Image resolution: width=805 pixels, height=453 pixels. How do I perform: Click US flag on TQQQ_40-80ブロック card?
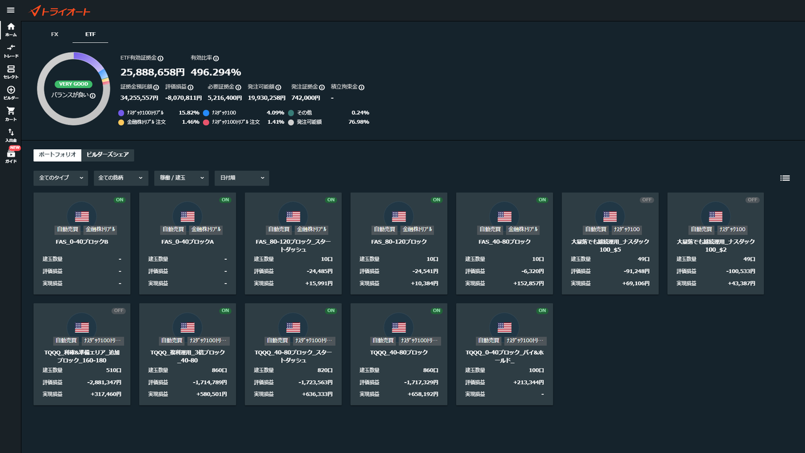tap(399, 327)
